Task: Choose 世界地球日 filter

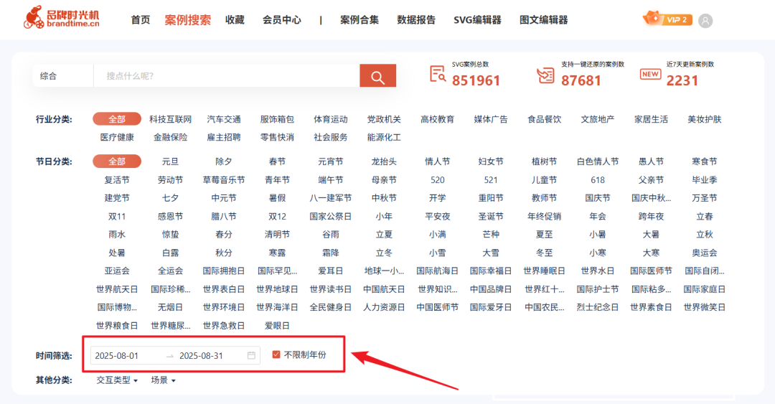Action: coord(277,288)
